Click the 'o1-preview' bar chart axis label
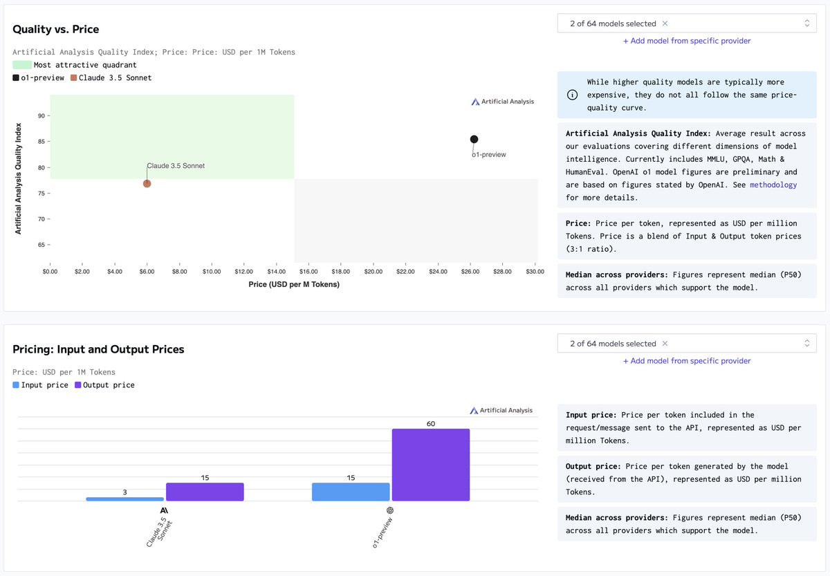The image size is (830, 576). click(x=382, y=534)
